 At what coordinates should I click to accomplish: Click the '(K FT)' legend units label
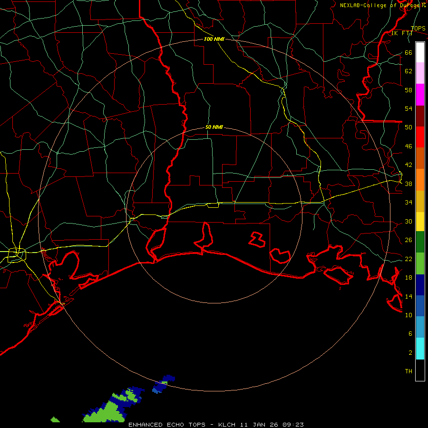(x=402, y=33)
